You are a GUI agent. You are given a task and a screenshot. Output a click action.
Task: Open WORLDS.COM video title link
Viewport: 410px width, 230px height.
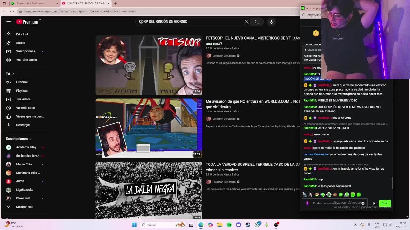coord(253,104)
